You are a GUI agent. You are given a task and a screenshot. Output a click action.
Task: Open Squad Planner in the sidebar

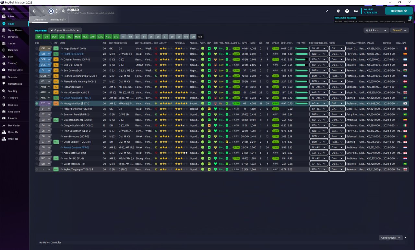pos(15,30)
